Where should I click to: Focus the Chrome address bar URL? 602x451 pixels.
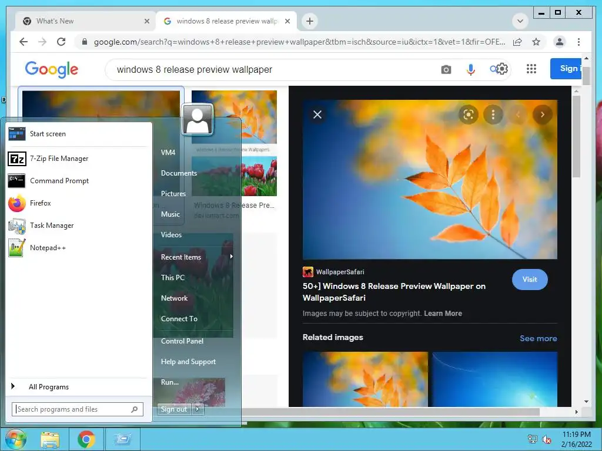coord(299,42)
